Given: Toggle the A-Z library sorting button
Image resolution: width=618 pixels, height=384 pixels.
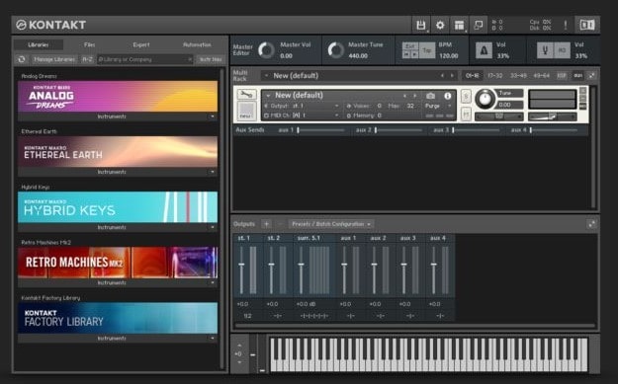Looking at the screenshot, I should pyautogui.click(x=87, y=59).
